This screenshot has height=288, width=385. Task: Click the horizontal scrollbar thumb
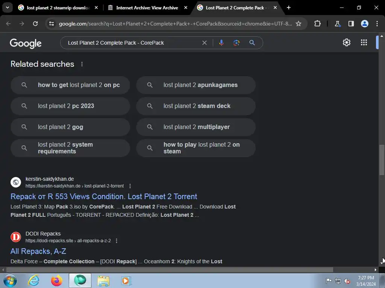[x=170, y=270]
